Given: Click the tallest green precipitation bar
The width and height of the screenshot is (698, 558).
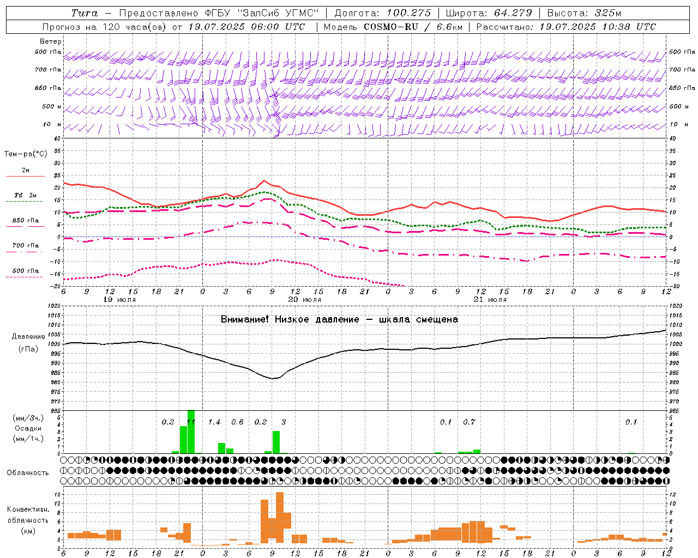Looking at the screenshot, I should click(x=191, y=432).
